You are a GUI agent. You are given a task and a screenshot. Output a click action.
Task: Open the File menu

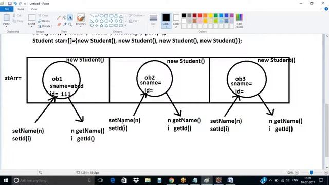7,9
